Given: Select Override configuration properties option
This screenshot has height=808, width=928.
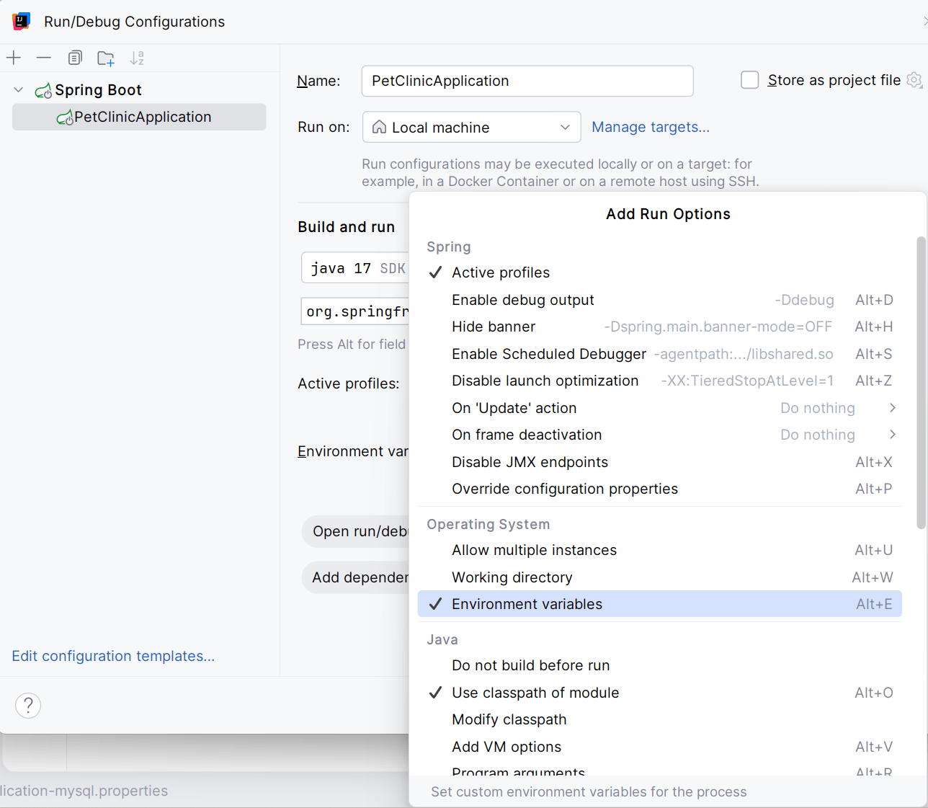Looking at the screenshot, I should [659, 489].
